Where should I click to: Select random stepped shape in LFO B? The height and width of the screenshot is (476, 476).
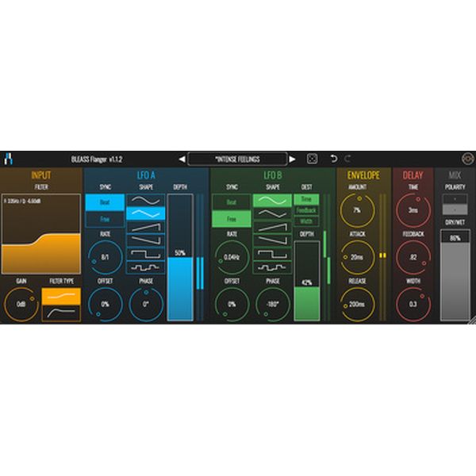click(271, 267)
